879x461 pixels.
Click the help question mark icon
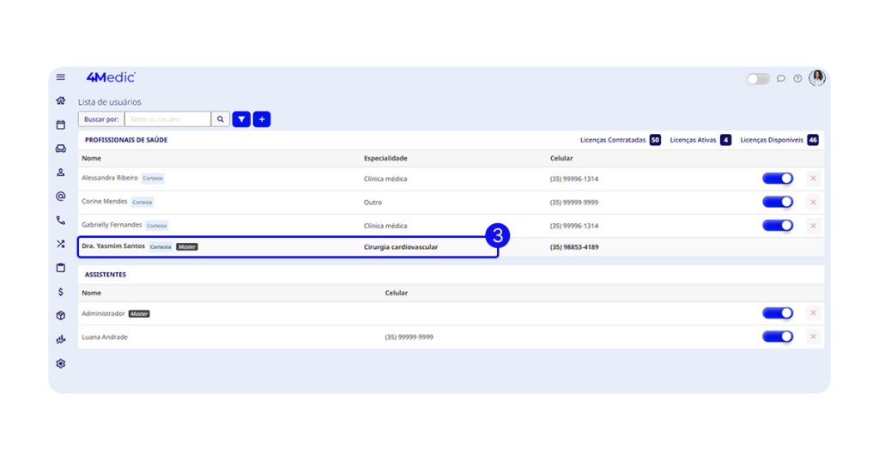tap(797, 78)
